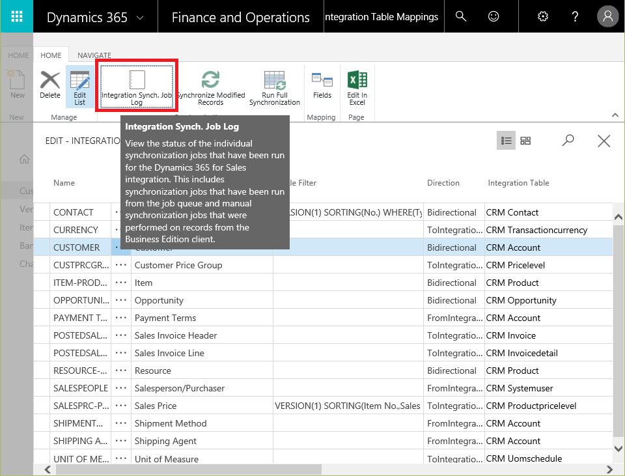The height and width of the screenshot is (476, 625).
Task: Open the user profile avatar
Action: click(607, 16)
